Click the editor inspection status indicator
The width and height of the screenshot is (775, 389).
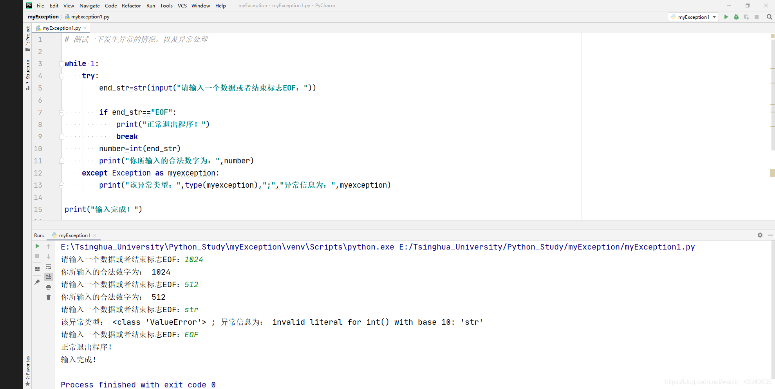(x=773, y=36)
